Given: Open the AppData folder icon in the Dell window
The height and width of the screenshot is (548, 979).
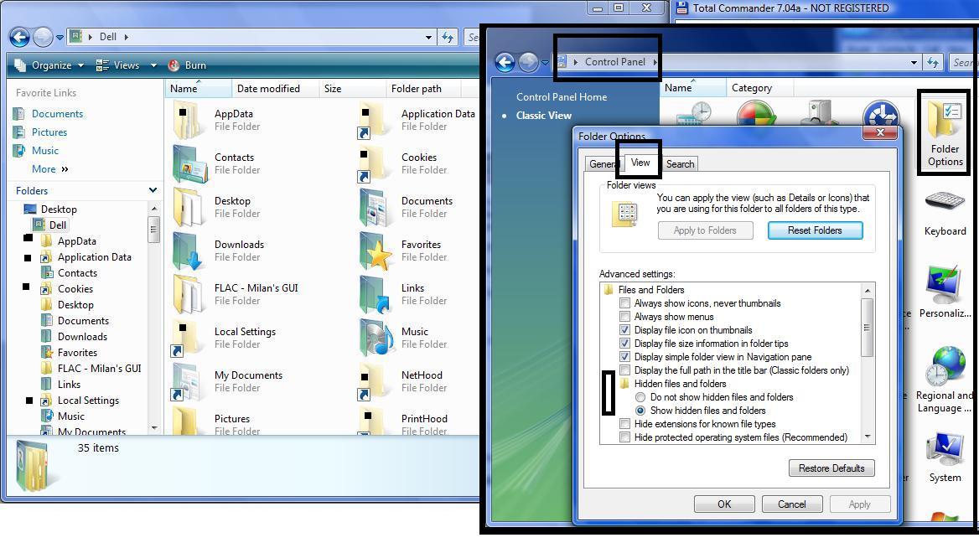Looking at the screenshot, I should [x=189, y=120].
